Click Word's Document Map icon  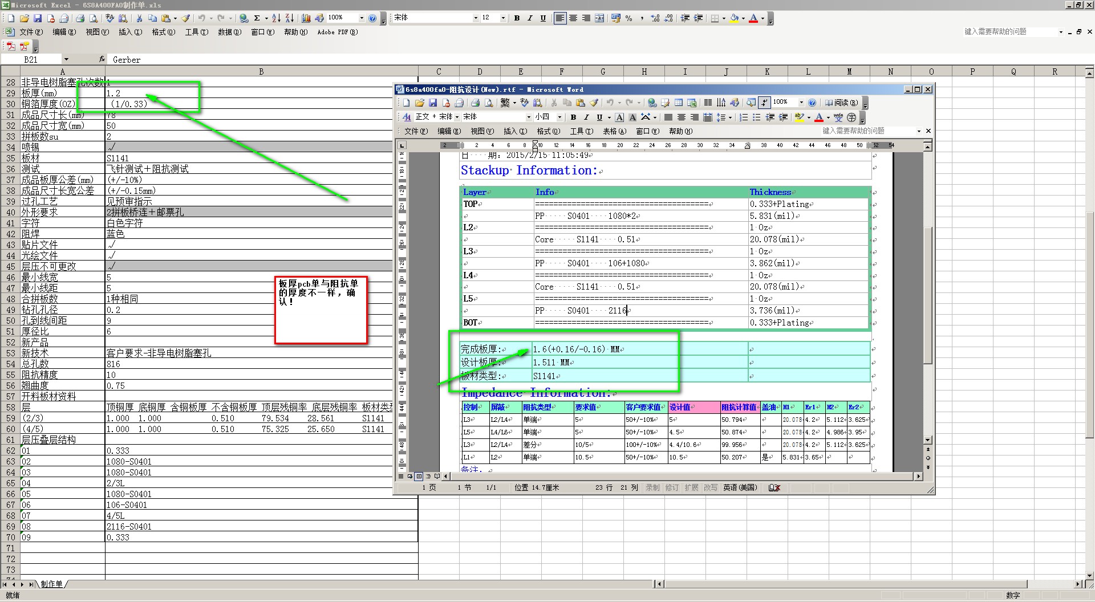tap(751, 103)
